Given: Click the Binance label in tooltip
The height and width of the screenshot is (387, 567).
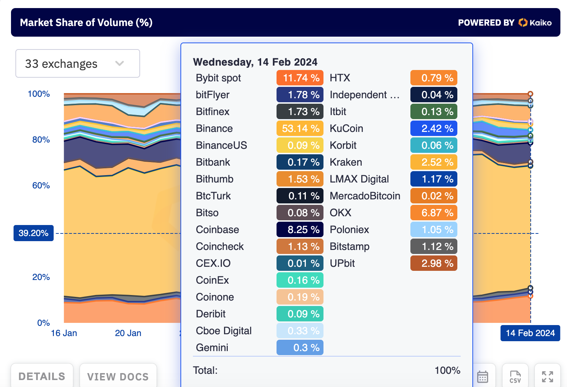Looking at the screenshot, I should click(x=214, y=129).
